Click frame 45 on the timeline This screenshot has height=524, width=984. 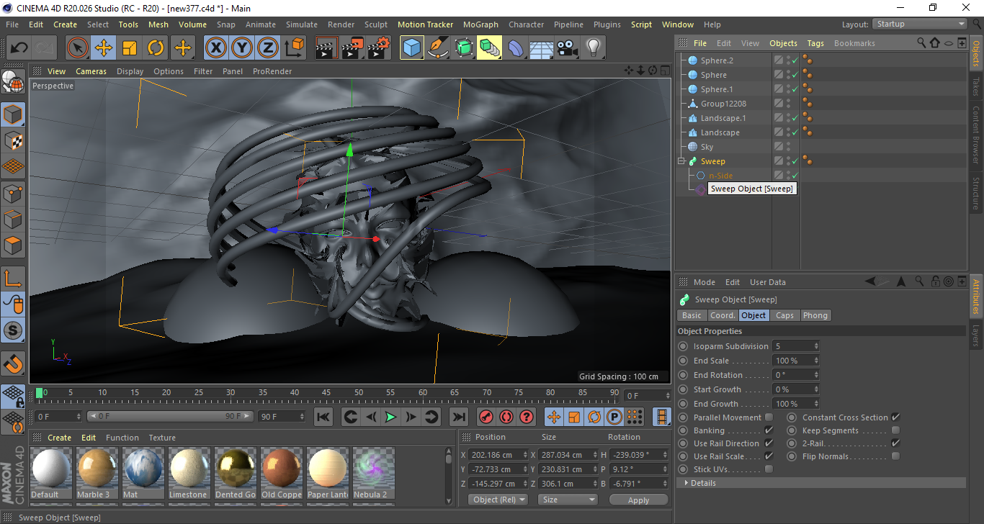pyautogui.click(x=326, y=393)
